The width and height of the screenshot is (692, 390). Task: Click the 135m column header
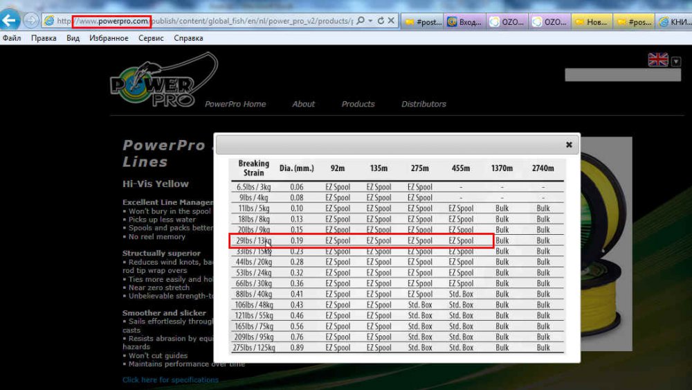379,168
